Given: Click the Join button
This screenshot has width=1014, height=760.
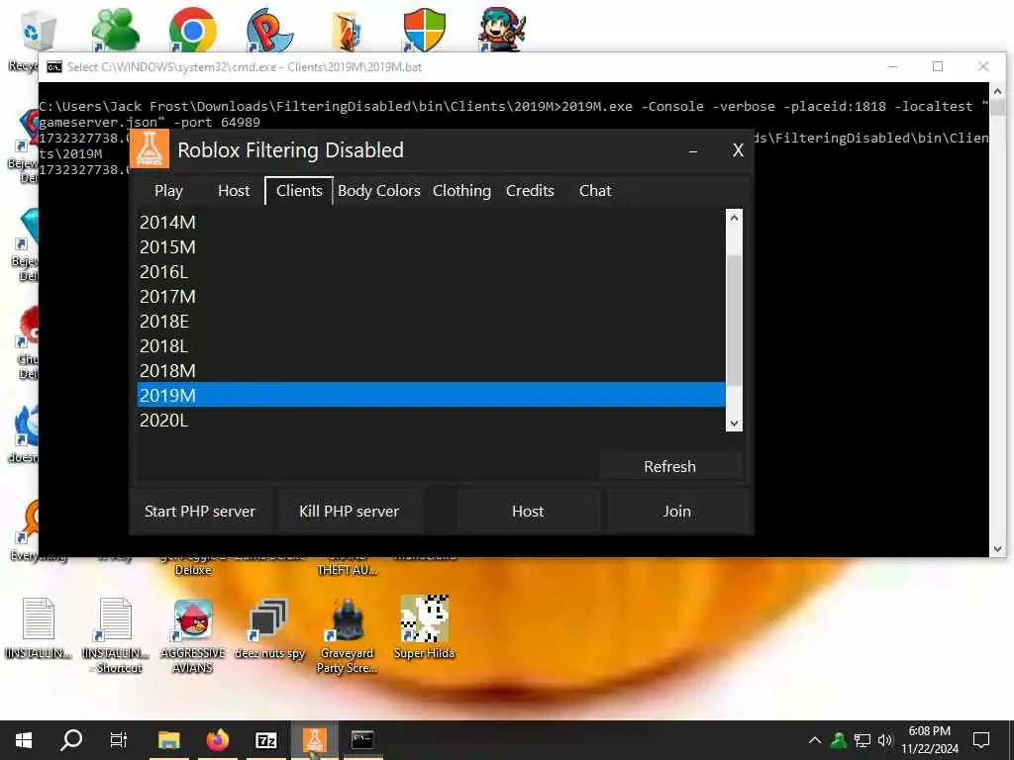Looking at the screenshot, I should pyautogui.click(x=677, y=512).
